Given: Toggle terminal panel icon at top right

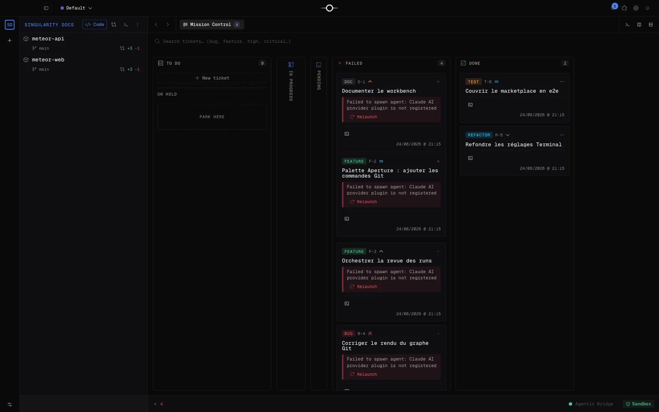Looking at the screenshot, I should click(x=628, y=25).
